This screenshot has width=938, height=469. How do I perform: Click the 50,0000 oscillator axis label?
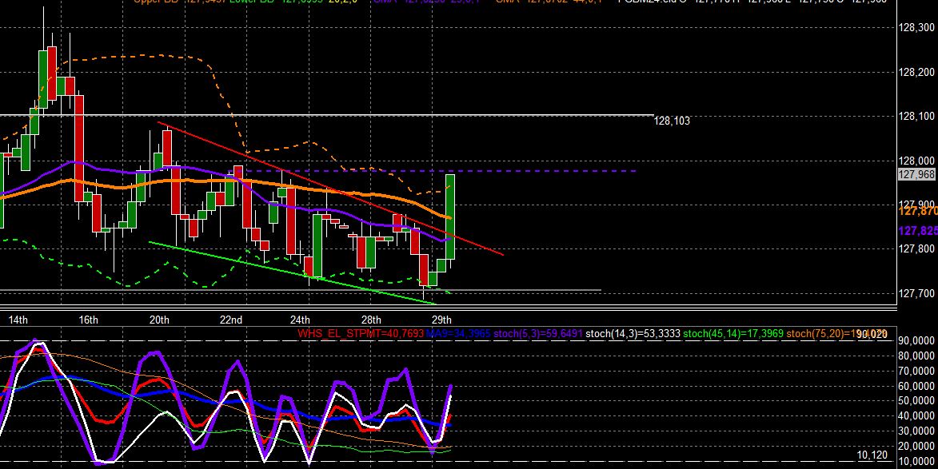916,400
